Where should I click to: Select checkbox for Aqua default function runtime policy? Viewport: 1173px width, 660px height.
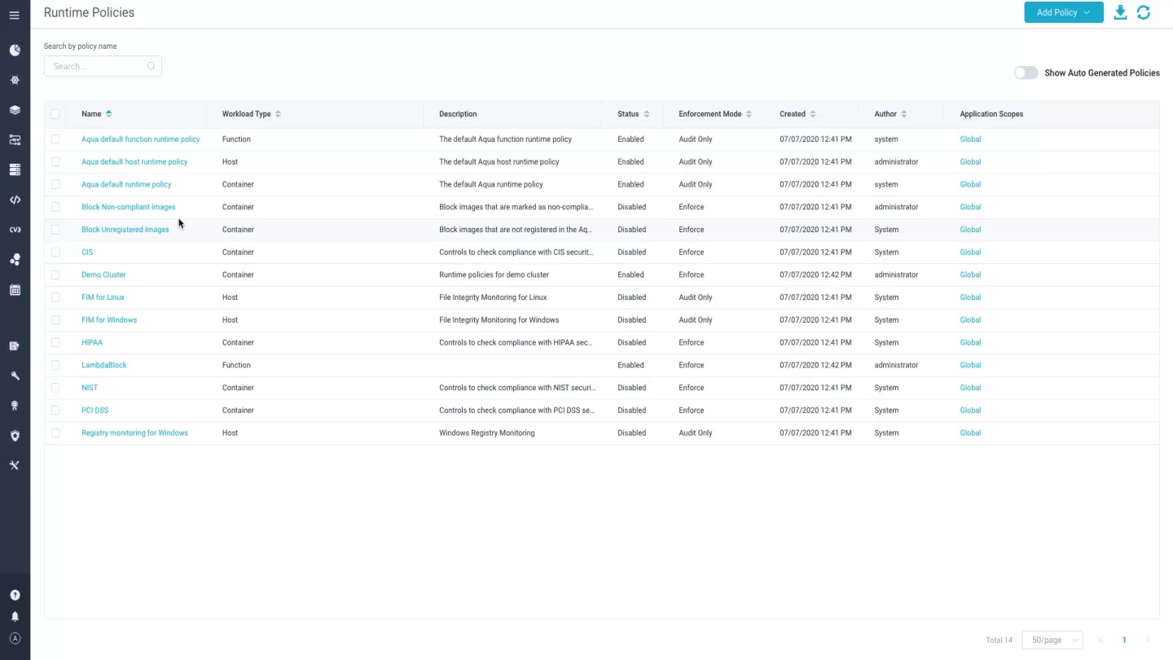pyautogui.click(x=55, y=139)
